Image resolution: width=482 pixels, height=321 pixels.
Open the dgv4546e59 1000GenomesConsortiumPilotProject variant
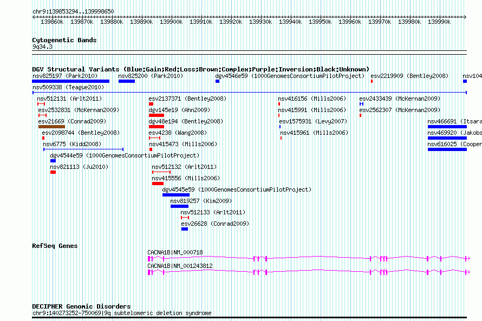[290, 76]
